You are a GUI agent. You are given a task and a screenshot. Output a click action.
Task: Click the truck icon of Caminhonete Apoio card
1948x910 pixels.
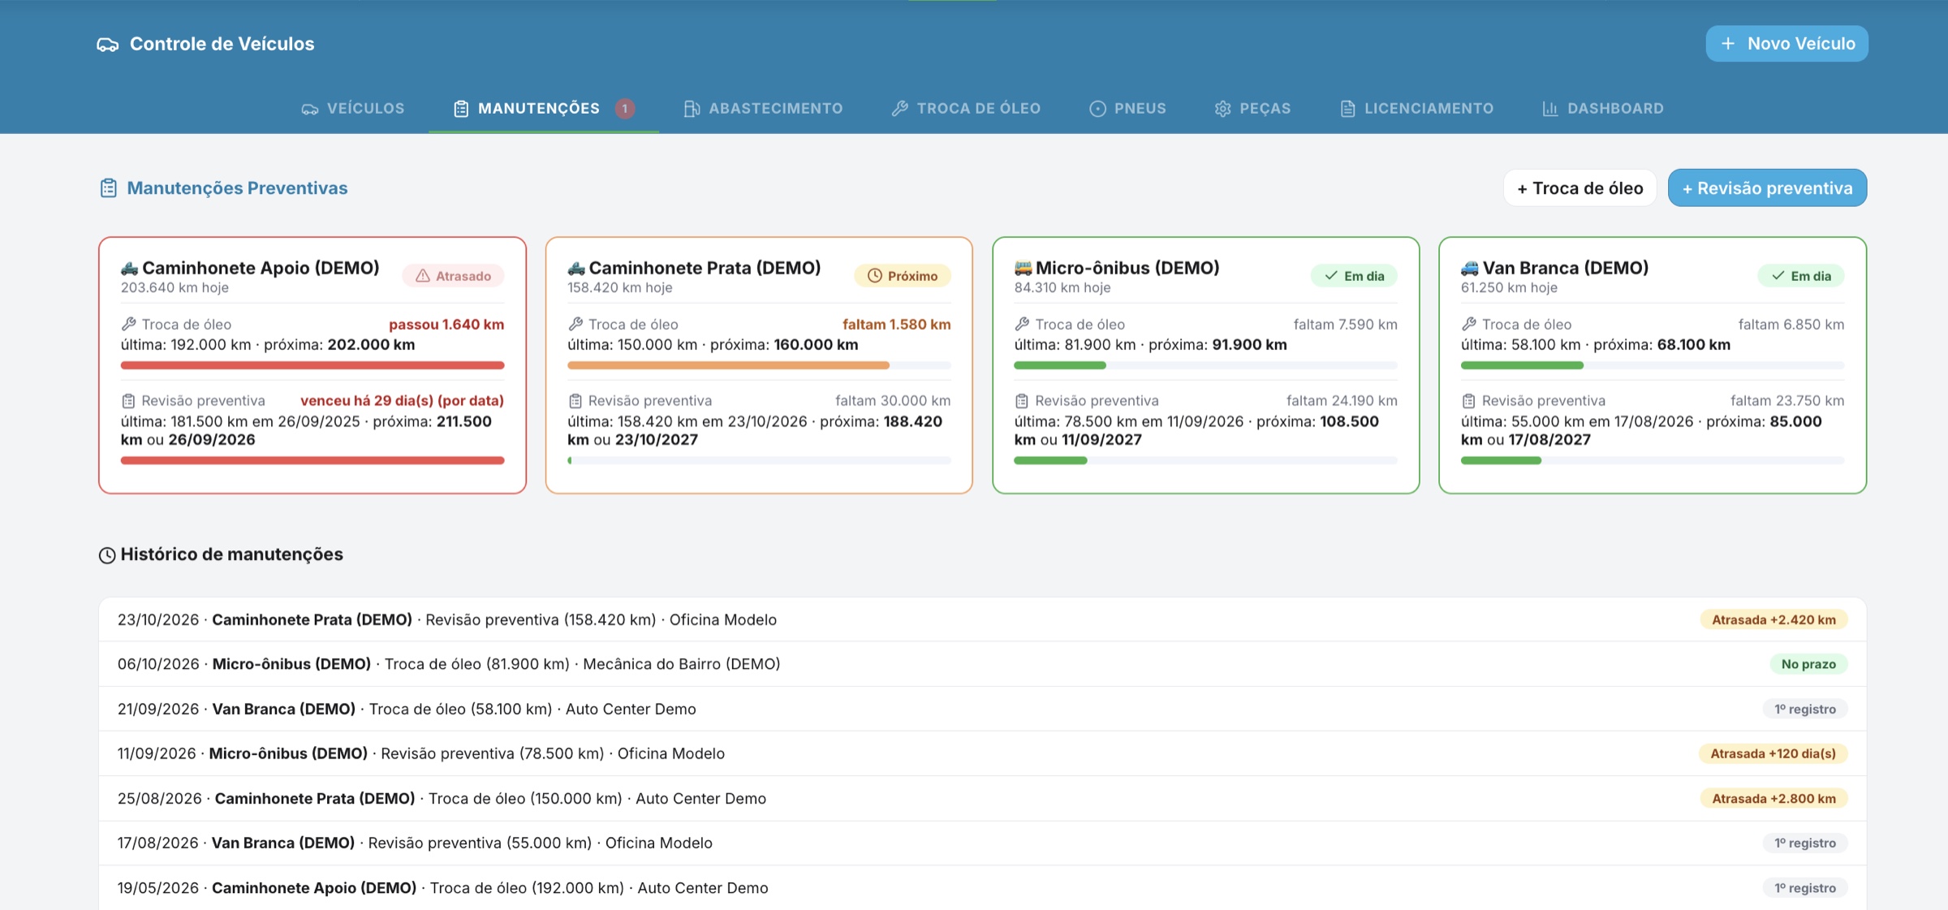(x=130, y=268)
